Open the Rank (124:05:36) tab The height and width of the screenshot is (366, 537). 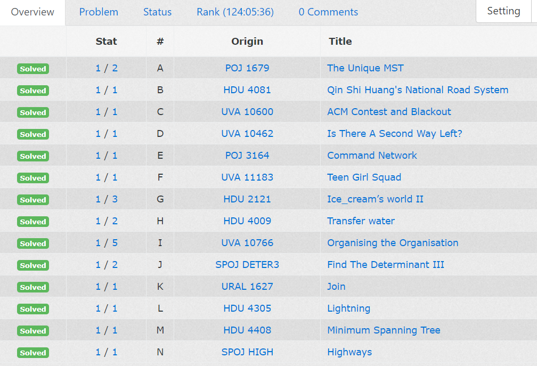pyautogui.click(x=235, y=12)
